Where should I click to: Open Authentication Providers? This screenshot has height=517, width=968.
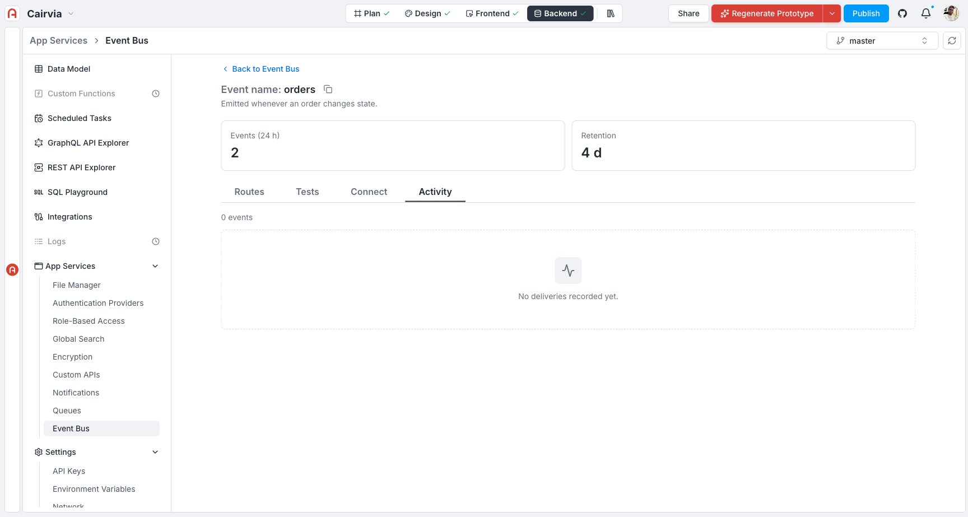101,303
